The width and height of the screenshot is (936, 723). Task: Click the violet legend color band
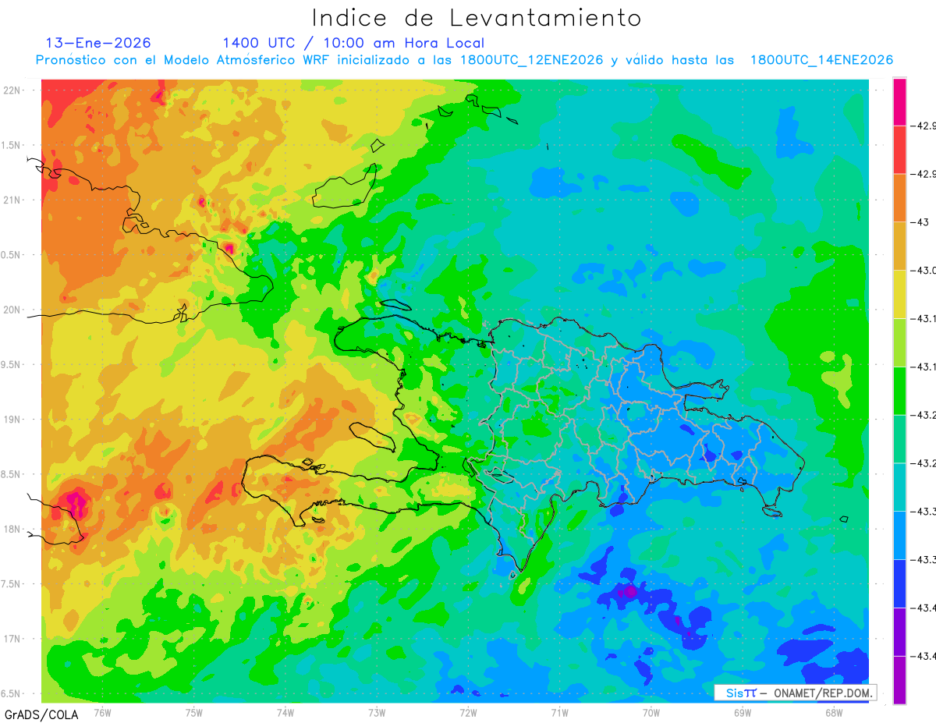tap(899, 631)
